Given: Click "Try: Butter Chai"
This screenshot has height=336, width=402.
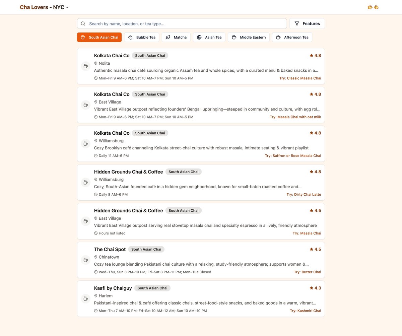Looking at the screenshot, I should pos(308,272).
